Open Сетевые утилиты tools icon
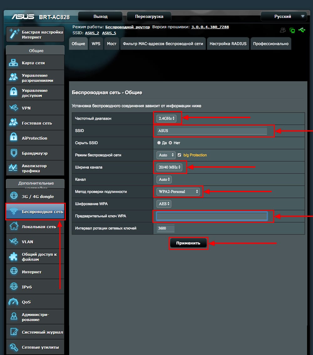Screen dimensions: 313x355 tap(14, 347)
